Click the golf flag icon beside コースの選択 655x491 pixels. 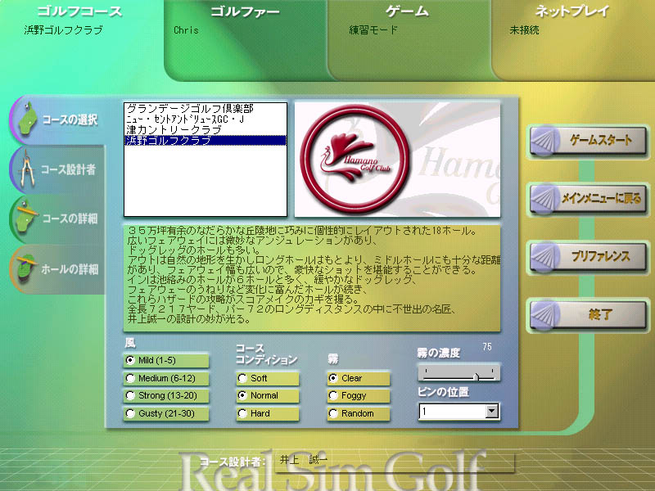coord(27,119)
